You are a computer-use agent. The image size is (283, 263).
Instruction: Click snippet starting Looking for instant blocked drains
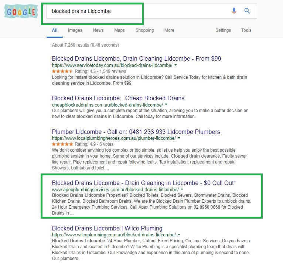149,80
